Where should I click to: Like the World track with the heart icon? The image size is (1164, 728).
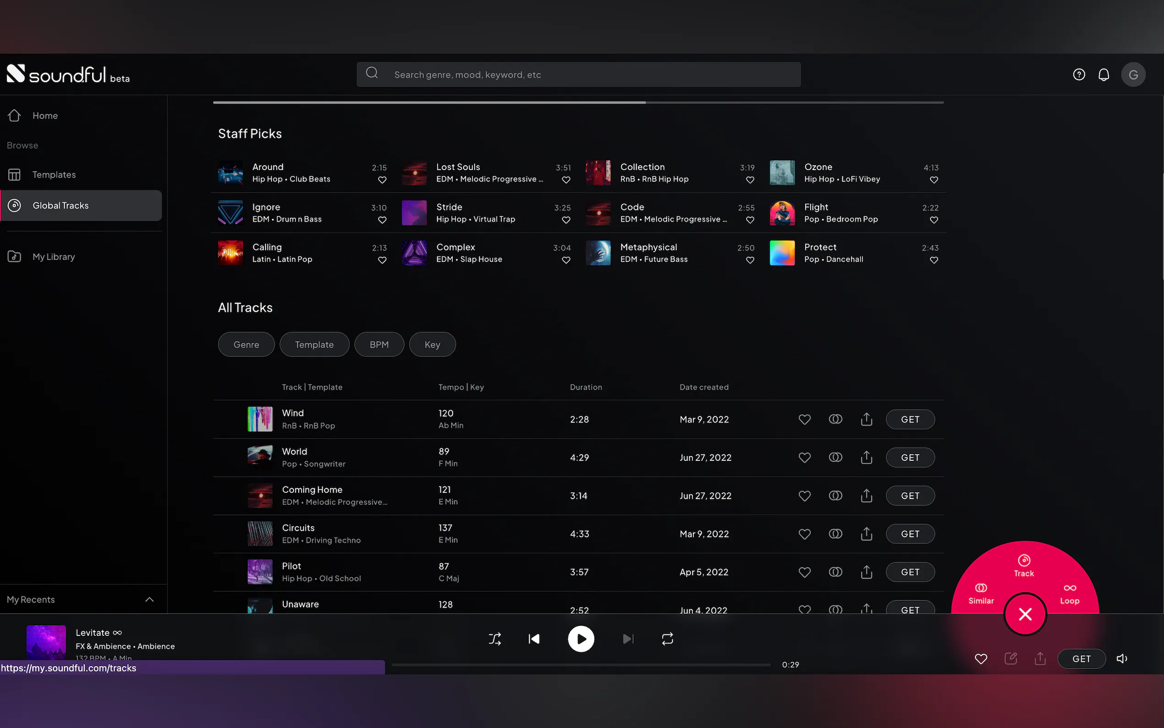click(804, 458)
